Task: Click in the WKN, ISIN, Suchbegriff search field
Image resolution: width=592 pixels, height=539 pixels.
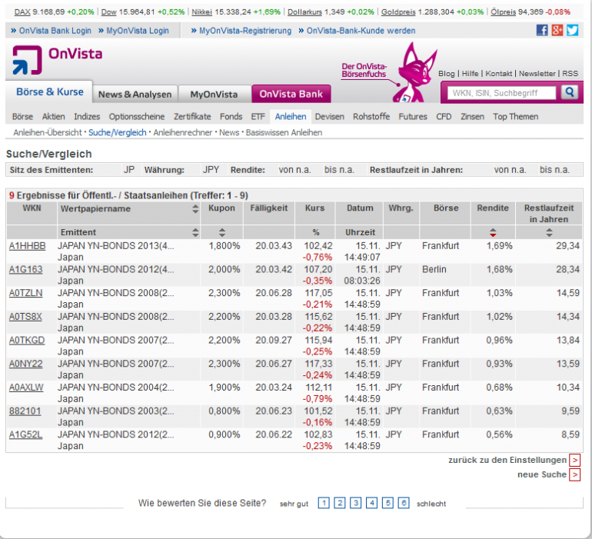Action: click(x=502, y=93)
